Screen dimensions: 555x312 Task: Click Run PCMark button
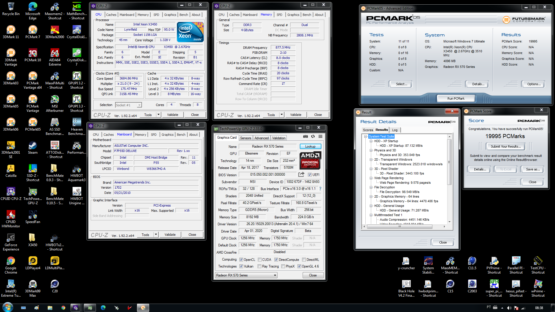[x=456, y=99]
